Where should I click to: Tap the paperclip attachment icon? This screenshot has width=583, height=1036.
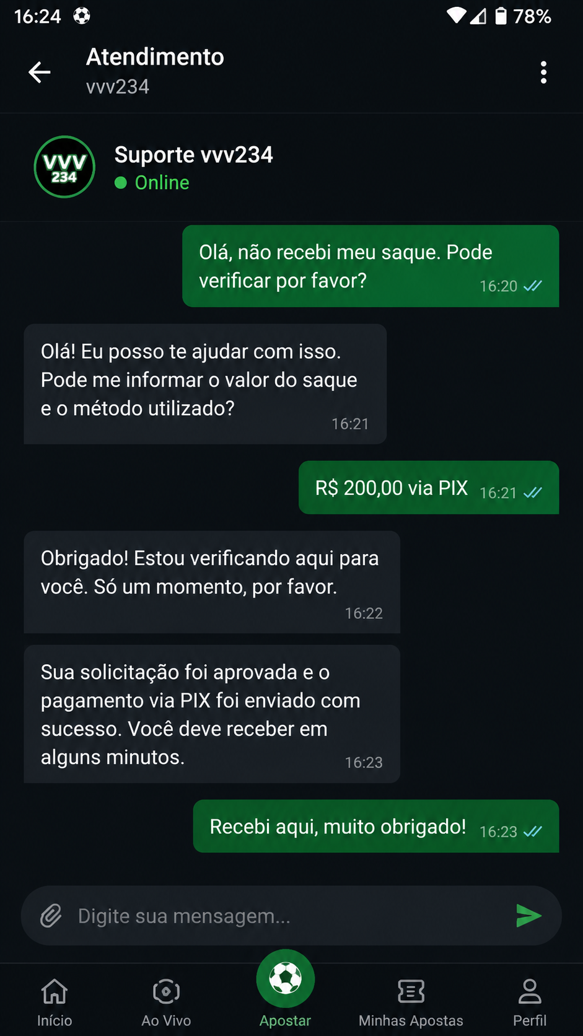[x=51, y=916]
